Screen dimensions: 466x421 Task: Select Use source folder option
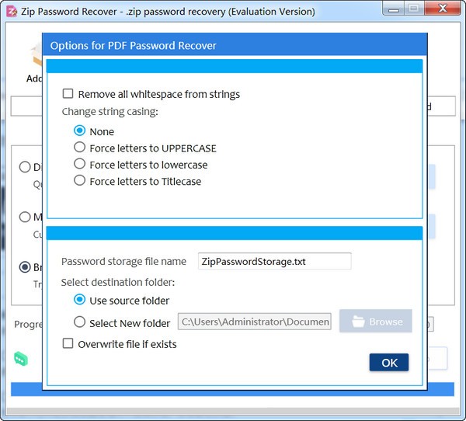coord(80,300)
